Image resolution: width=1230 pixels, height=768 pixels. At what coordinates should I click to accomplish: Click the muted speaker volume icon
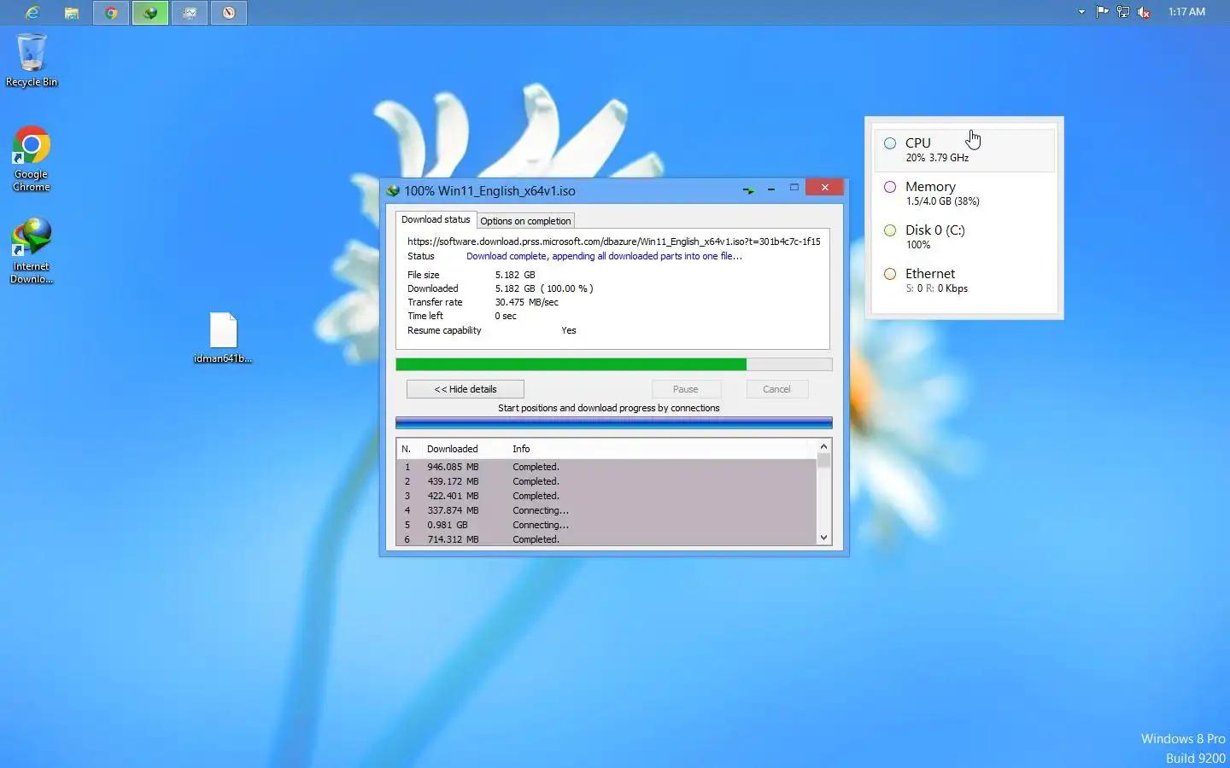point(1144,12)
